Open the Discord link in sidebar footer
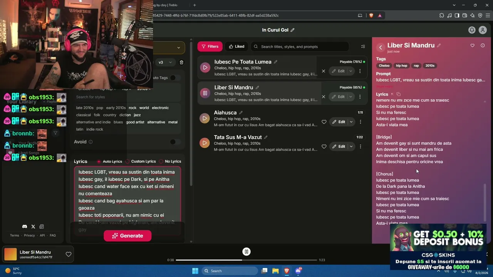Image resolution: width=493 pixels, height=277 pixels. 25,227
